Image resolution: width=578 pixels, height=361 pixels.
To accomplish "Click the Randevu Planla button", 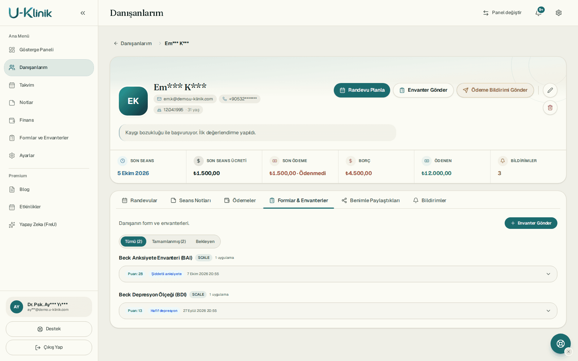I will click(x=362, y=90).
